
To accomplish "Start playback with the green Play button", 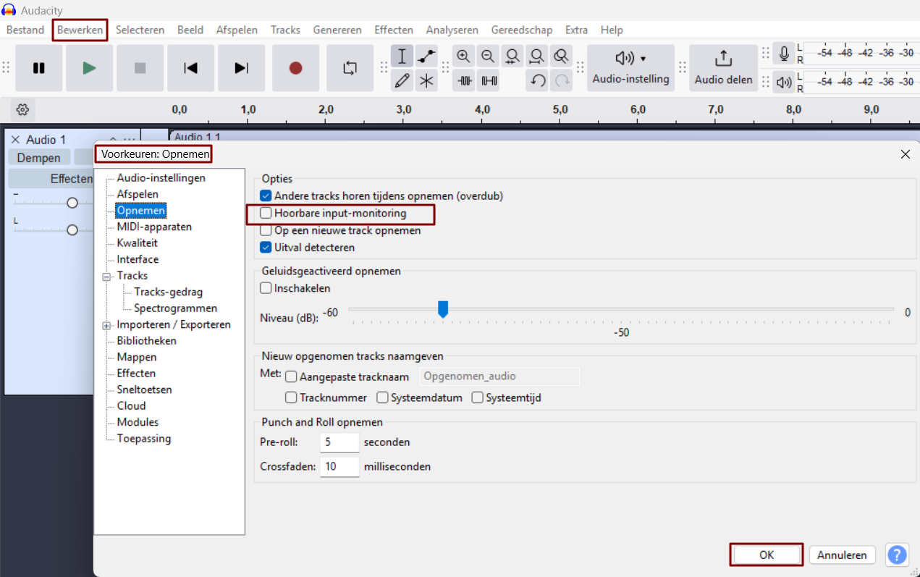I will coord(90,68).
